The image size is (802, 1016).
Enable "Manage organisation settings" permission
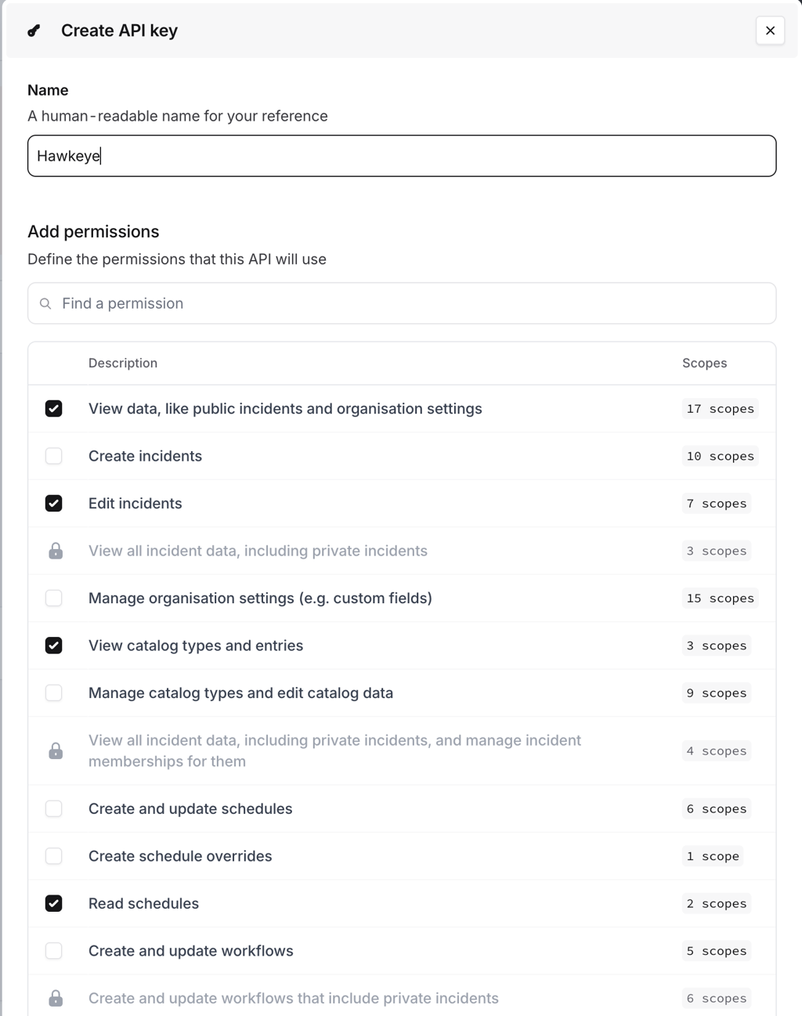pos(53,598)
